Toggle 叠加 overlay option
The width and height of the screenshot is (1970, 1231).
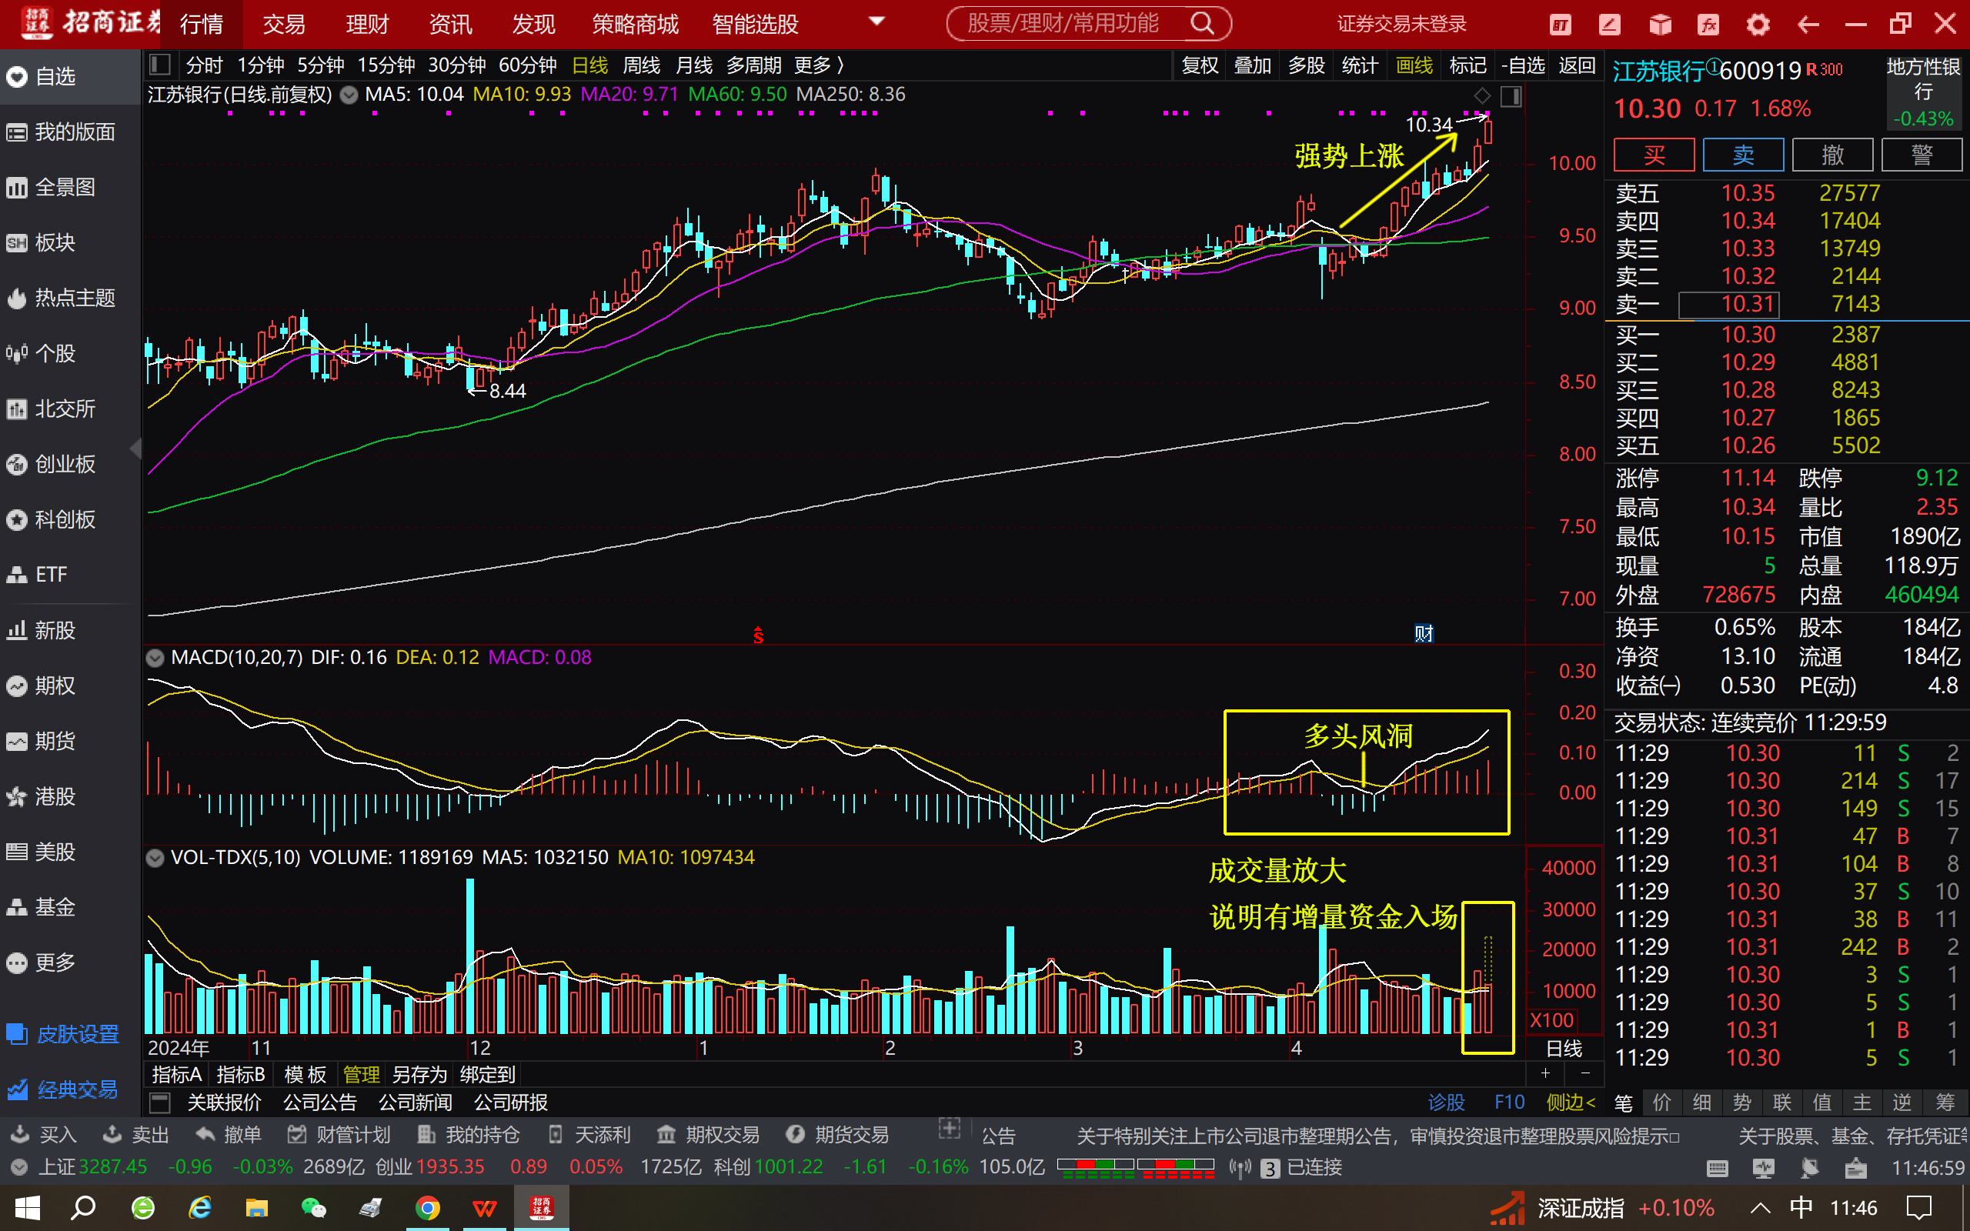click(x=1253, y=65)
